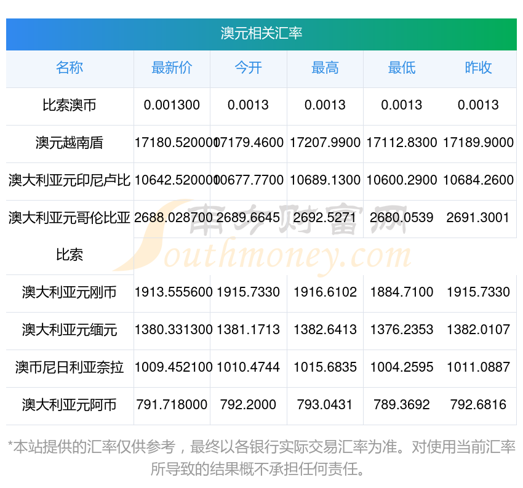This screenshot has height=488, width=523.
Task: Click the 789.3692 lowest value cell
Action: pyautogui.click(x=402, y=405)
